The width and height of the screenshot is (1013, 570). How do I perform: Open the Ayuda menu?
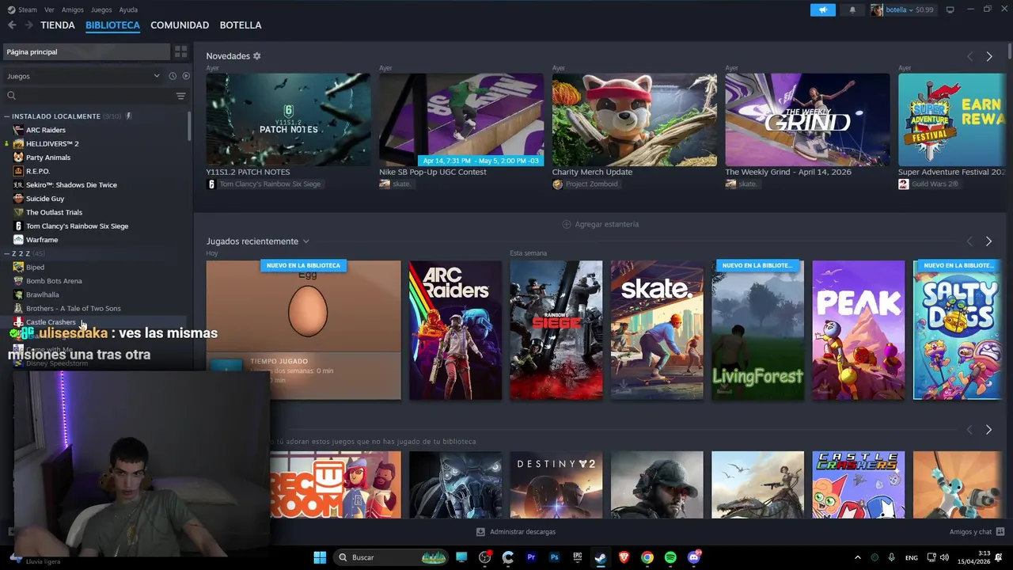[x=128, y=9]
